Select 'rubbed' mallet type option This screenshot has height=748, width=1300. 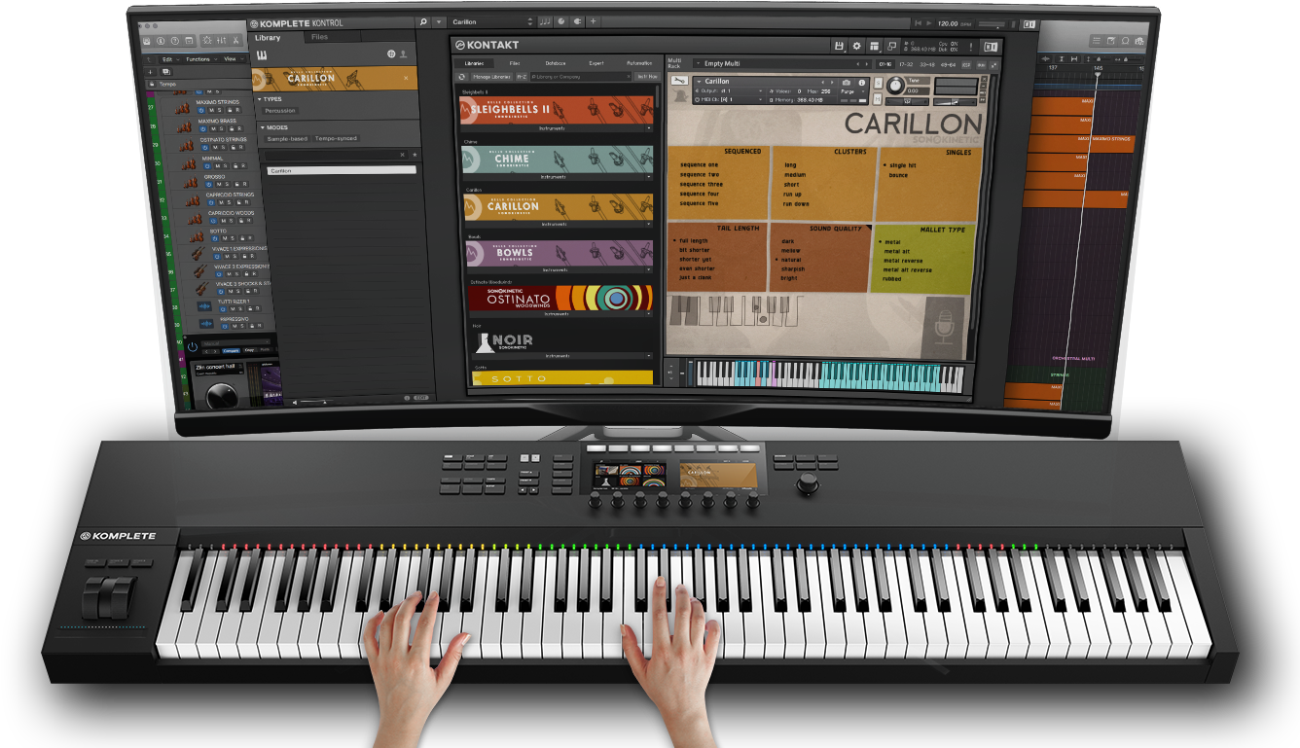[893, 279]
